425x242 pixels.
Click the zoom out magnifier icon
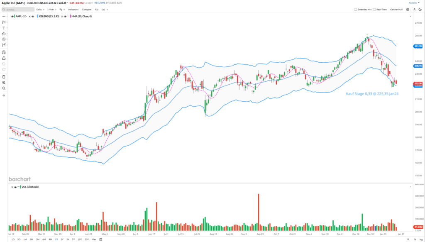coord(4,88)
